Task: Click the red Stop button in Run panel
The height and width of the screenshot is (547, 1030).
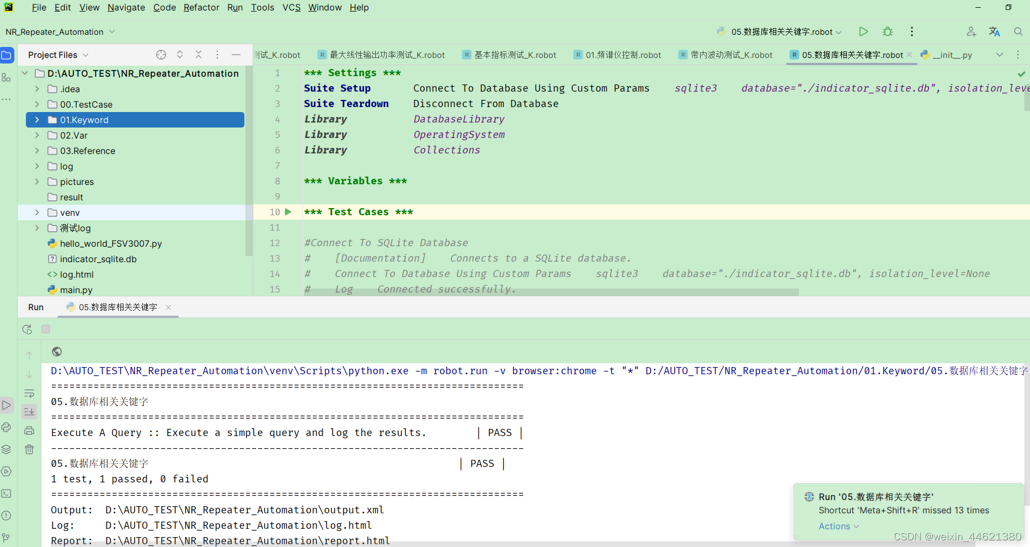Action: (46, 329)
